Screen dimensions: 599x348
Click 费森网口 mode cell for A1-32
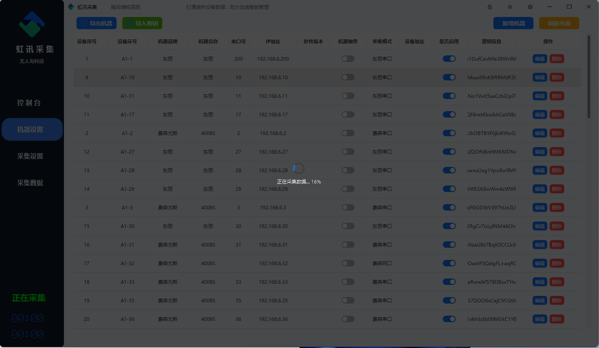coord(382,263)
